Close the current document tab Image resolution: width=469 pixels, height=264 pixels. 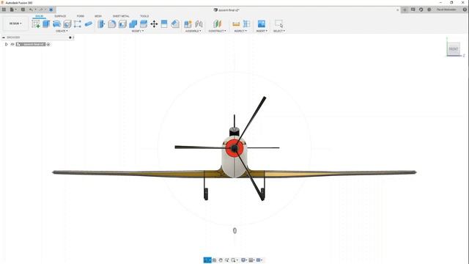[397, 10]
